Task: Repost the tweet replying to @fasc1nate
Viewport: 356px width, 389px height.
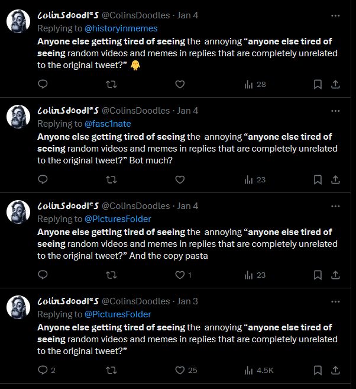Action: 111,179
